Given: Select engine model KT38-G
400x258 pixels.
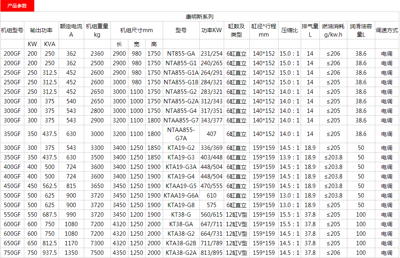Looking at the screenshot, I should pyautogui.click(x=181, y=215).
